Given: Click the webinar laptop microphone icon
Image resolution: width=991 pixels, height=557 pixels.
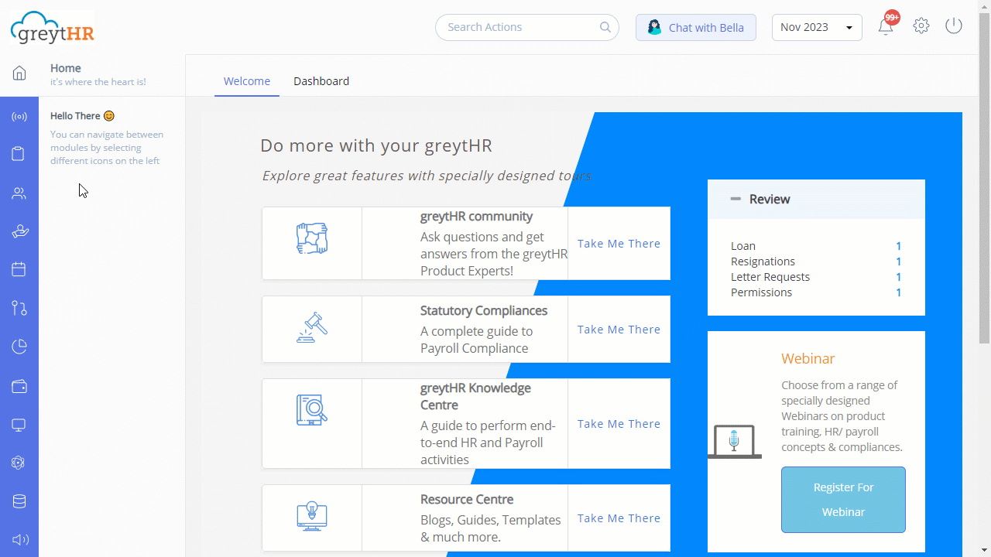Looking at the screenshot, I should pos(734,442).
